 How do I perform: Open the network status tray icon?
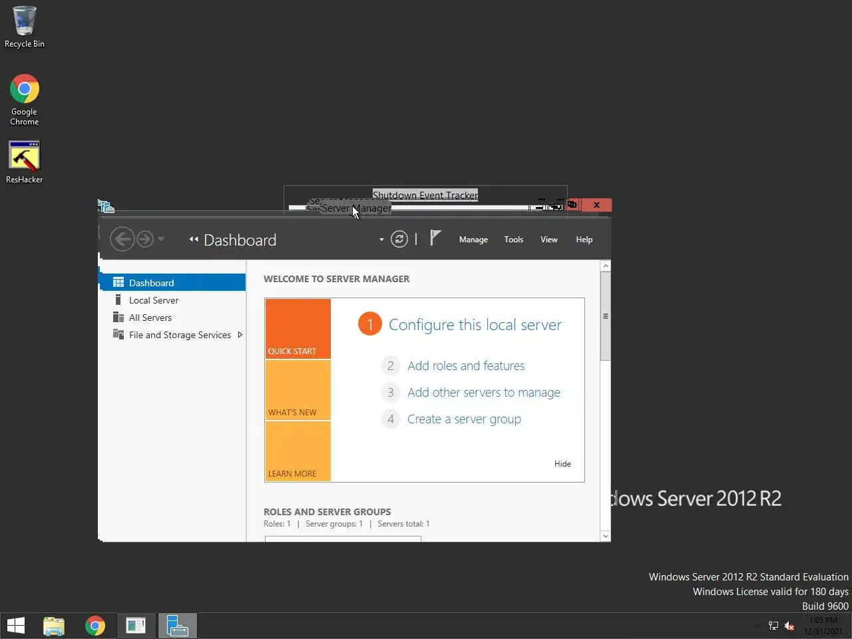[773, 626]
